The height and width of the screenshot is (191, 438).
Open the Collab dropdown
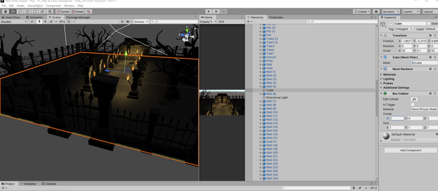pyautogui.click(x=362, y=12)
